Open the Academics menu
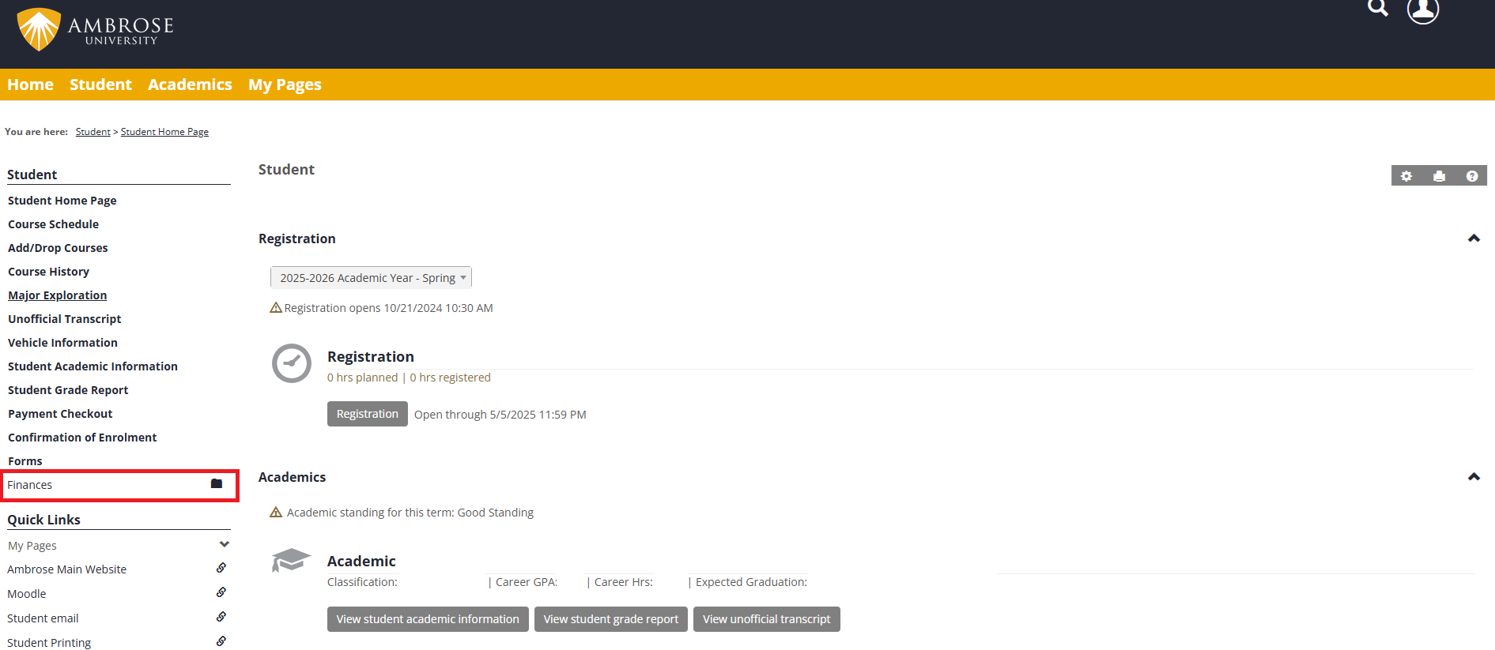Screen dimensions: 1495x650 click(190, 85)
